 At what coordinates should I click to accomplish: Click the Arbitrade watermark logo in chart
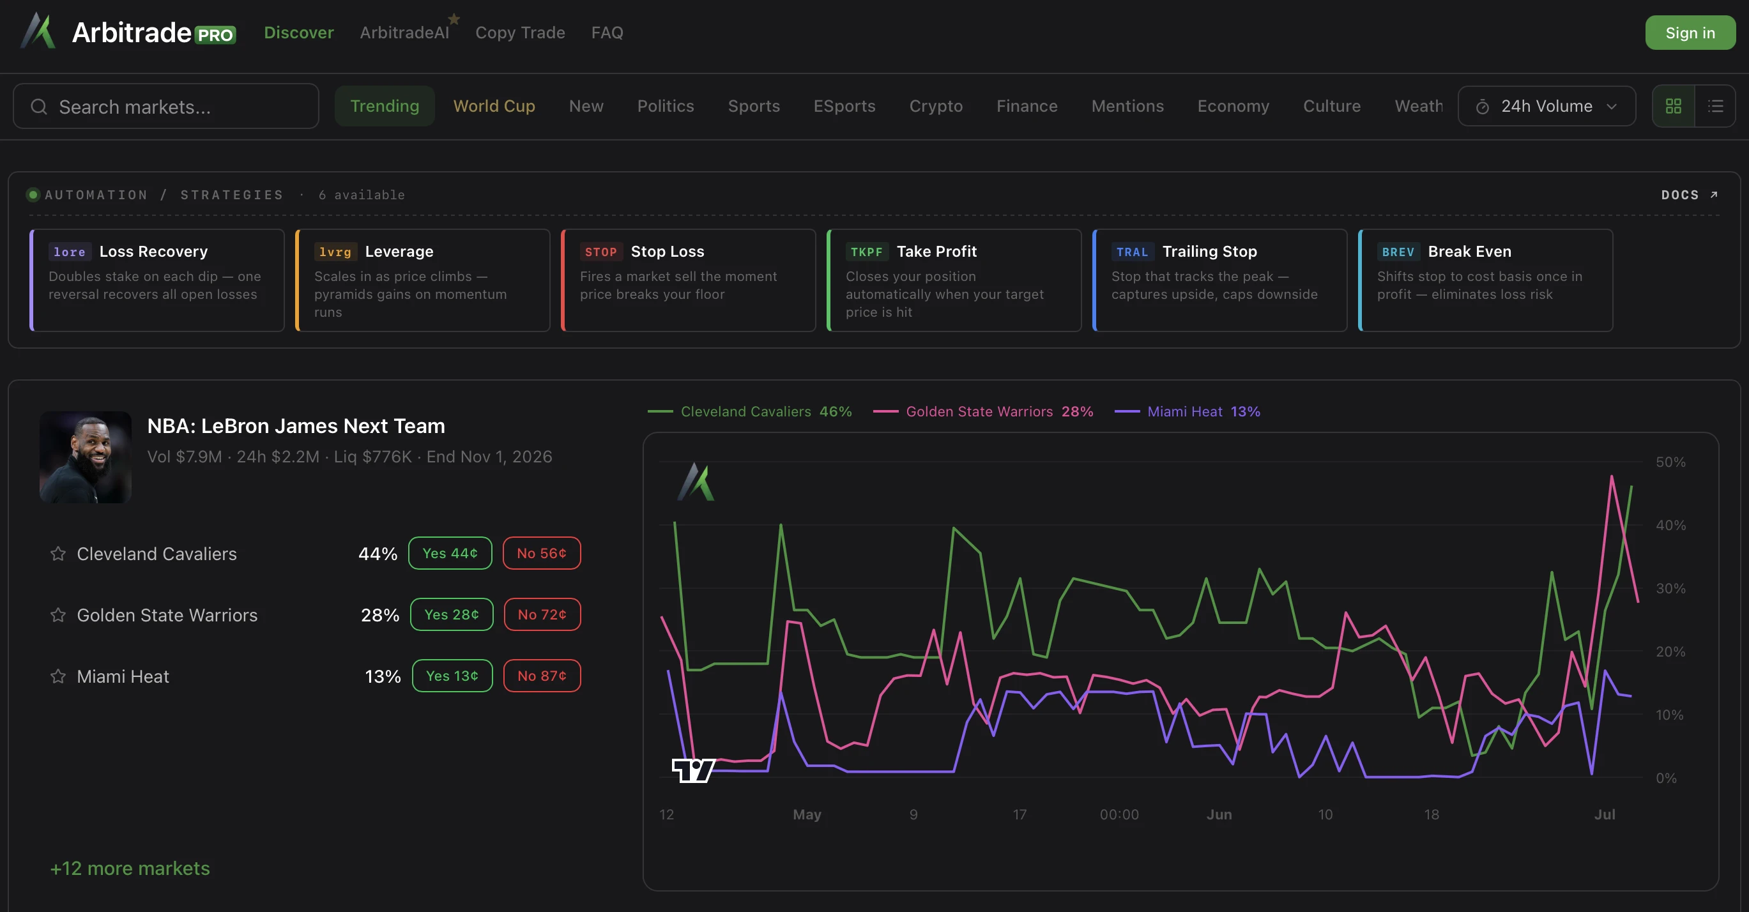pos(696,482)
